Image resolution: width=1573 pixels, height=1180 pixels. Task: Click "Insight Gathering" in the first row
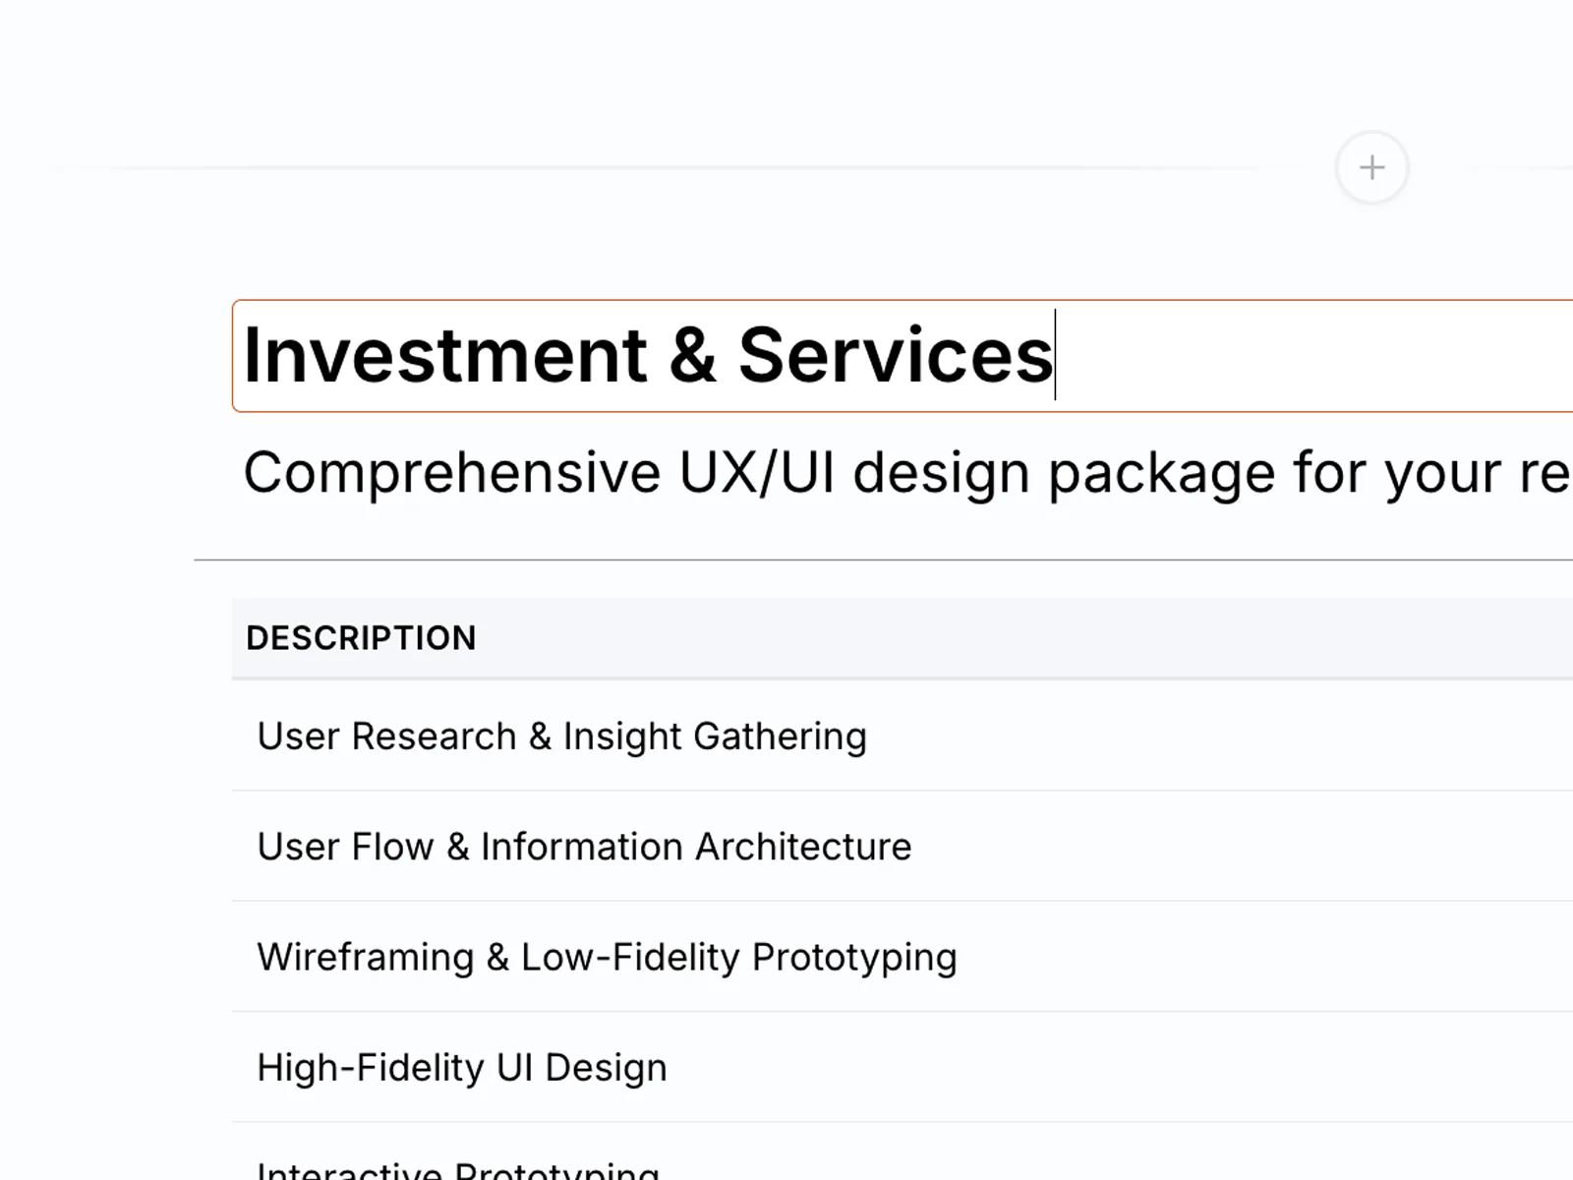coord(715,737)
